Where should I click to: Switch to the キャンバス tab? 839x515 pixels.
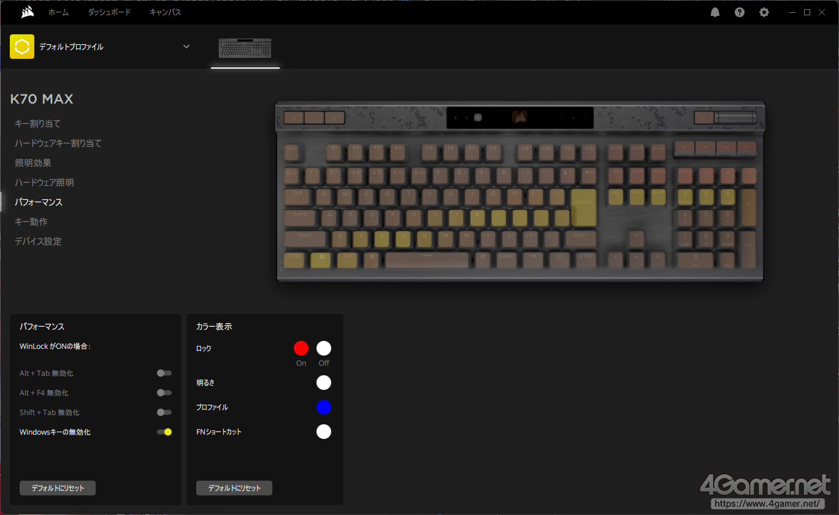tap(165, 12)
